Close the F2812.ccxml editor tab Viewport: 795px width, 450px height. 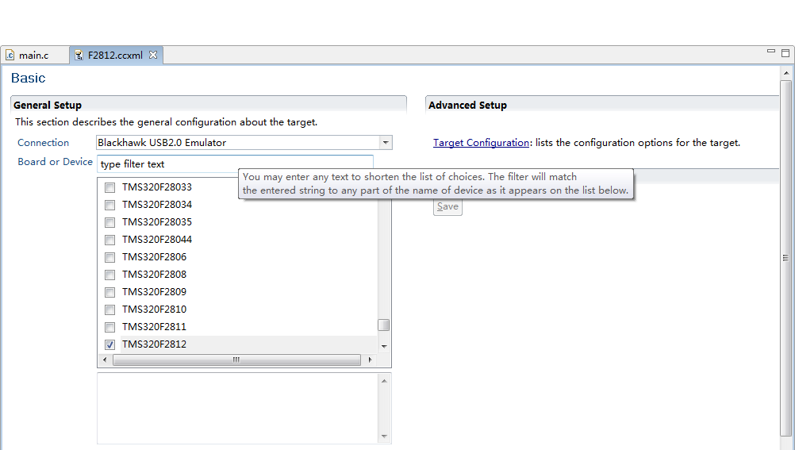153,55
